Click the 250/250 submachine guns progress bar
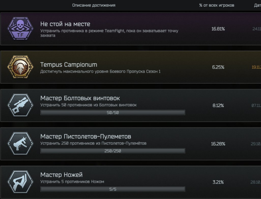 (x=112, y=150)
